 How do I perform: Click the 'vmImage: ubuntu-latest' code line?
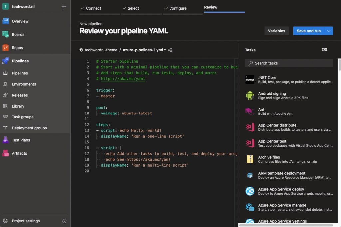[x=126, y=113]
